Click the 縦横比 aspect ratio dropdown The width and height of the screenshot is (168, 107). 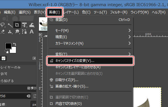point(18,88)
